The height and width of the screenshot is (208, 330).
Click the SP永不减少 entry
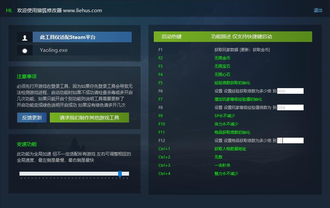(224, 116)
